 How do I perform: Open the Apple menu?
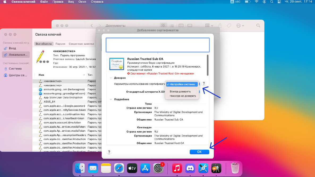point(5,2)
